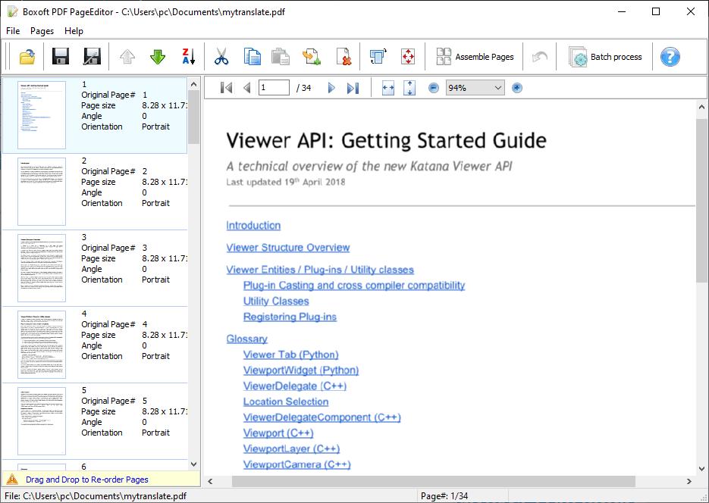This screenshot has height=503, width=709.
Task: Click the page number input field
Action: [x=274, y=88]
